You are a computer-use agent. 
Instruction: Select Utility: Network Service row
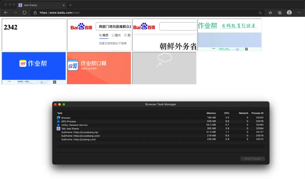(161, 125)
